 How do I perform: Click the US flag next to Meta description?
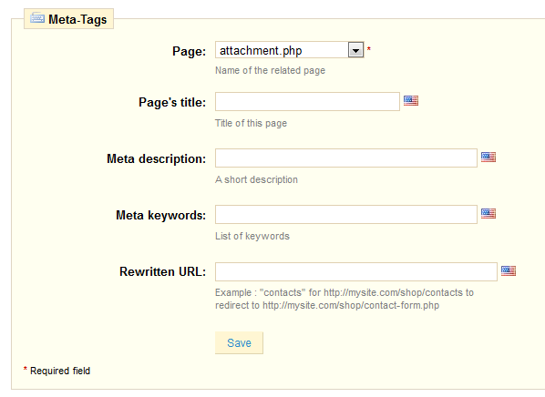[488, 158]
